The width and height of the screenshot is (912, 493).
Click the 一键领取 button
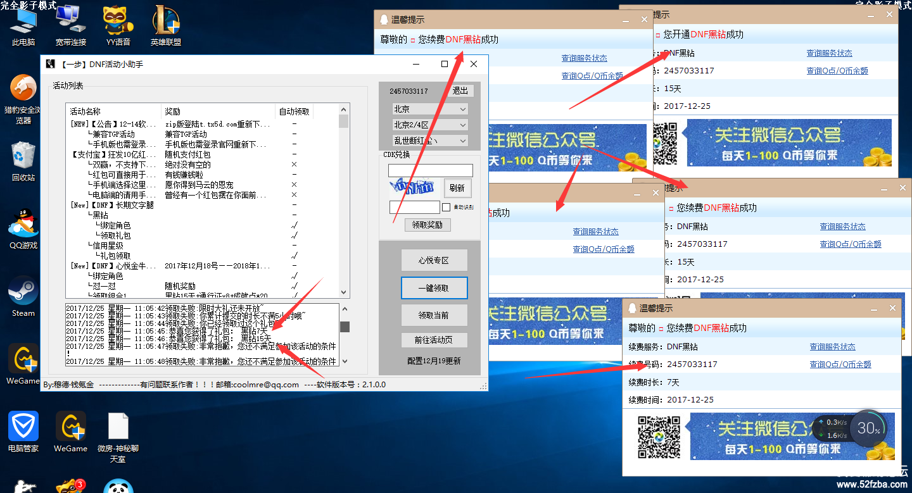pyautogui.click(x=434, y=288)
